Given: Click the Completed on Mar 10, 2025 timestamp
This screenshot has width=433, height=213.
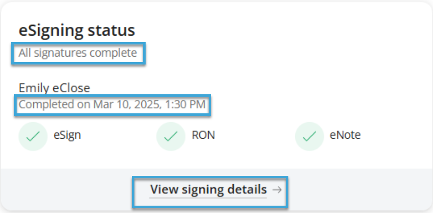Looking at the screenshot, I should 112,105.
